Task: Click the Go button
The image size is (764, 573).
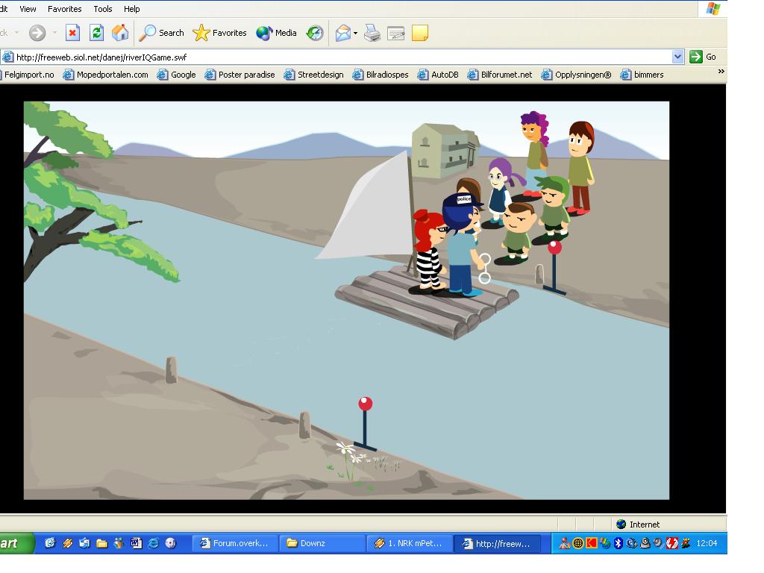Action: click(x=703, y=57)
